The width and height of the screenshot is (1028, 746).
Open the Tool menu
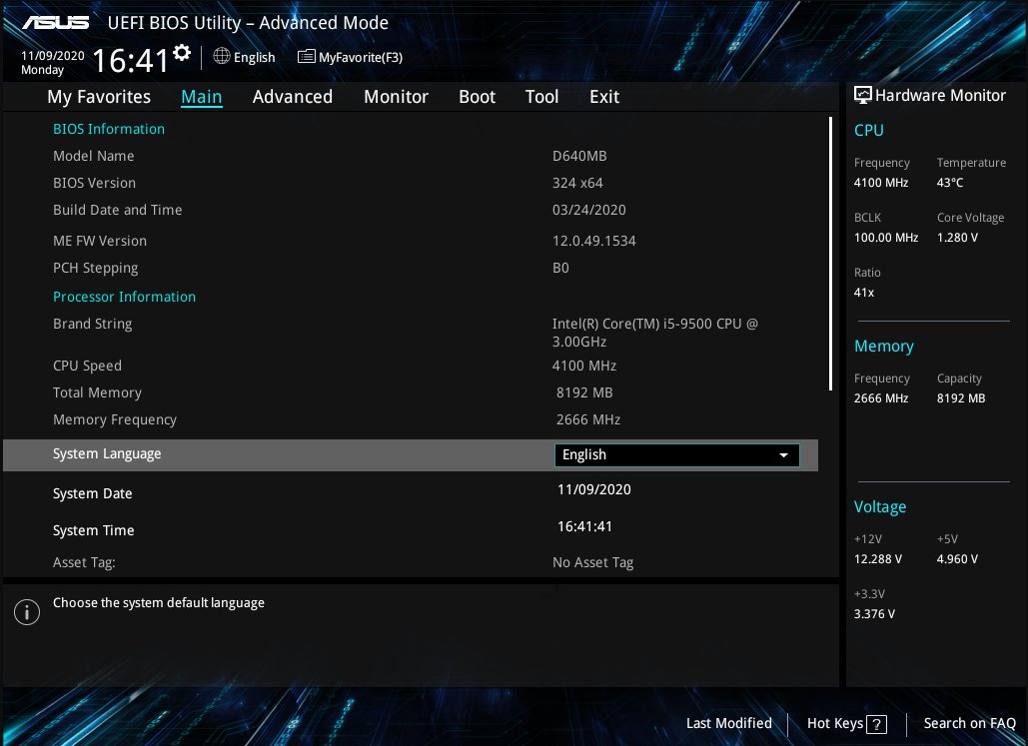click(x=541, y=96)
